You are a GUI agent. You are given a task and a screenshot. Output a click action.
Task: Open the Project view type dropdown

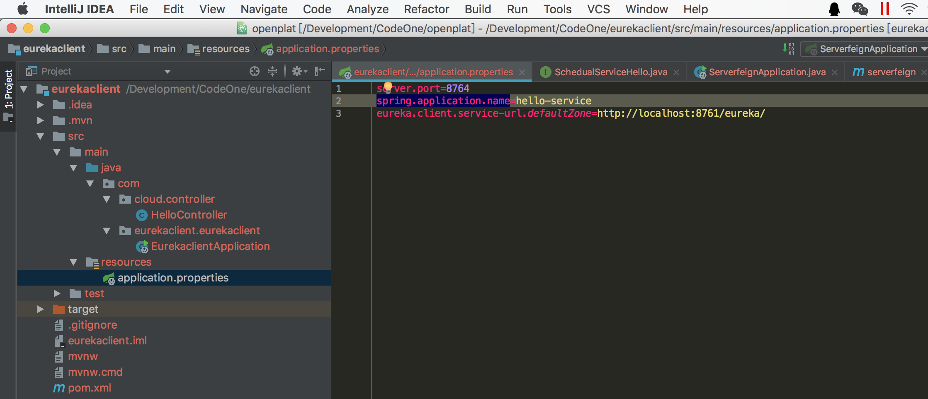[x=168, y=72]
